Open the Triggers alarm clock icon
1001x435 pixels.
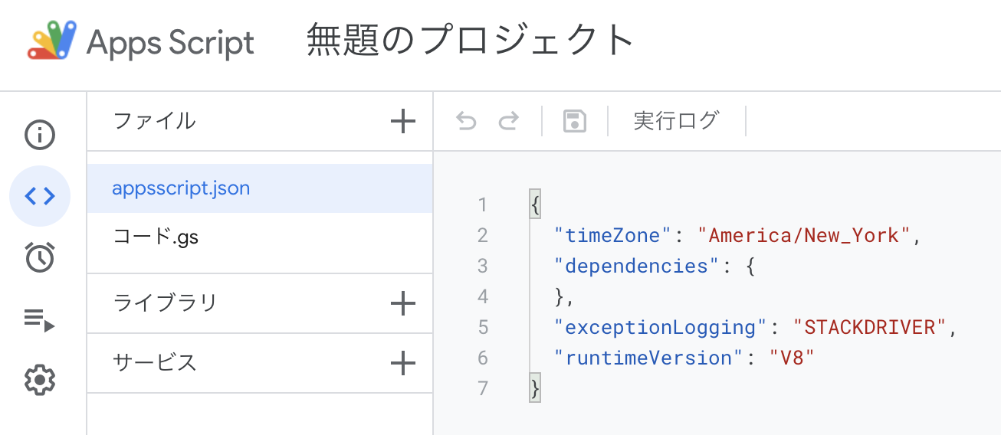tap(40, 257)
